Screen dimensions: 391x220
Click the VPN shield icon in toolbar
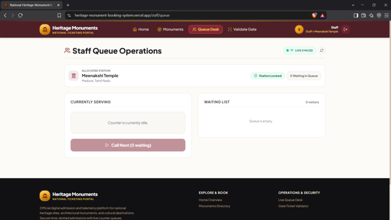pos(379,16)
